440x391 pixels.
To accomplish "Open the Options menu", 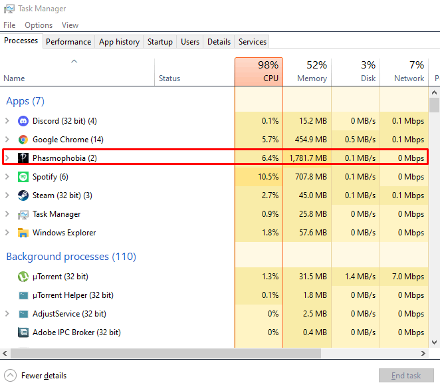I will click(39, 25).
